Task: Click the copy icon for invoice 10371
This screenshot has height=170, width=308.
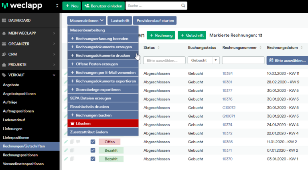Action: coord(72,150)
